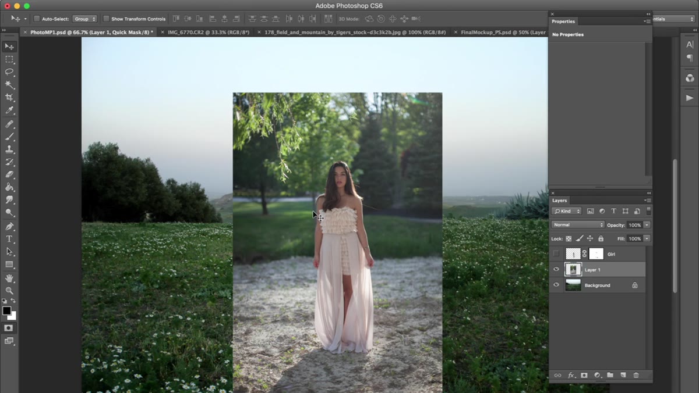Select the Pen tool

[x=9, y=226]
